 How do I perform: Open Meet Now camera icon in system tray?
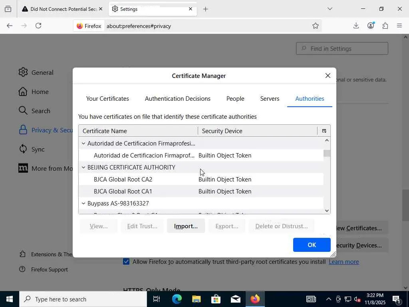tap(338, 299)
